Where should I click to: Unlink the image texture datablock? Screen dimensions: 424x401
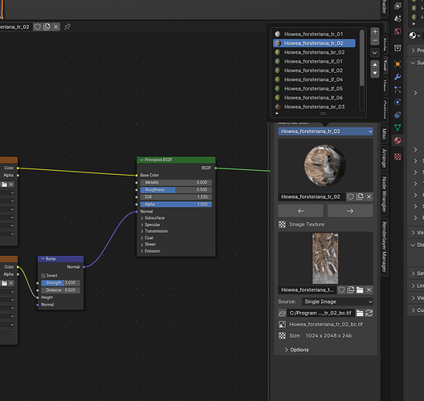[369, 290]
